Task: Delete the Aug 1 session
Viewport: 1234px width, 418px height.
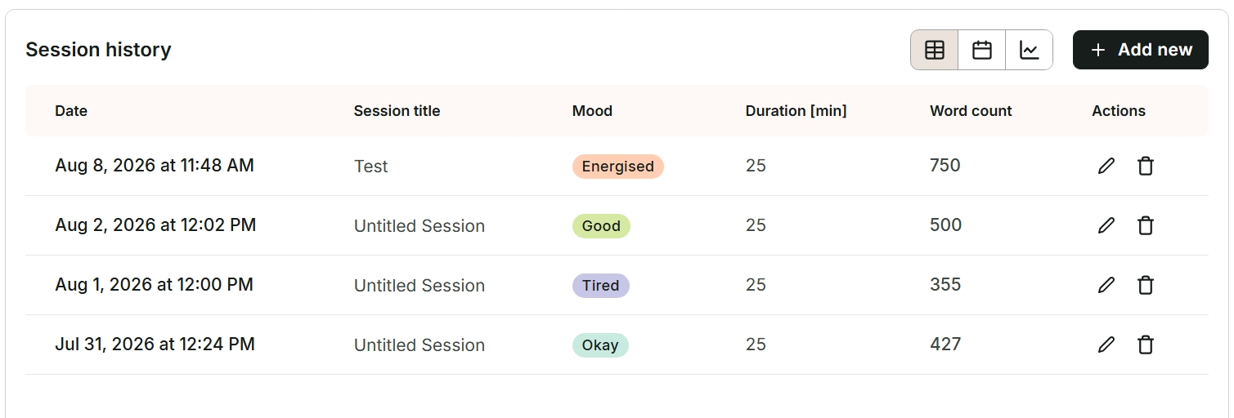Action: click(x=1146, y=285)
